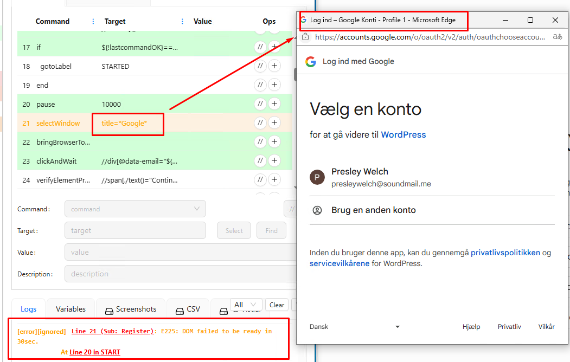Select the 10000 target value
This screenshot has width=570, height=362.
[x=111, y=105]
